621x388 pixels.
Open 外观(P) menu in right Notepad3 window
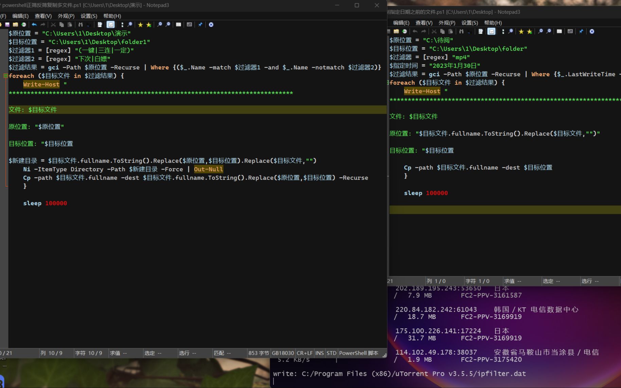point(447,23)
